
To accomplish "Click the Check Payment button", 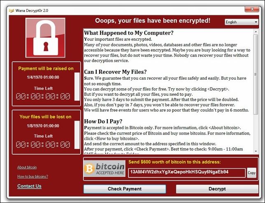I will tap(125, 189).
